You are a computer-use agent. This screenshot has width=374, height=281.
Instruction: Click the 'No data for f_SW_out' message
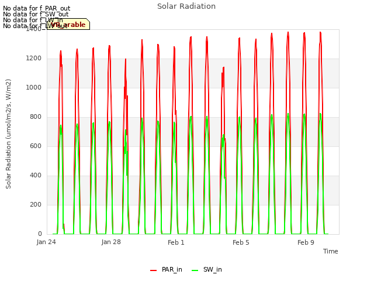click(x=36, y=14)
